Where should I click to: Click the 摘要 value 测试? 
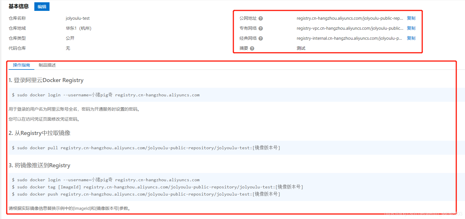(x=301, y=48)
